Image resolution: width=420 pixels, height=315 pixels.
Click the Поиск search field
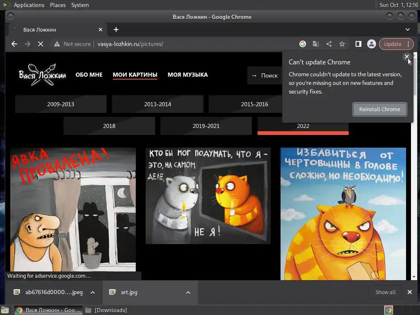[265, 75]
